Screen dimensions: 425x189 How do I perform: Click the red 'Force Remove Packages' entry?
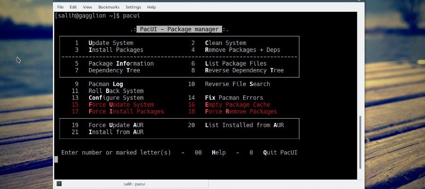[x=241, y=112]
